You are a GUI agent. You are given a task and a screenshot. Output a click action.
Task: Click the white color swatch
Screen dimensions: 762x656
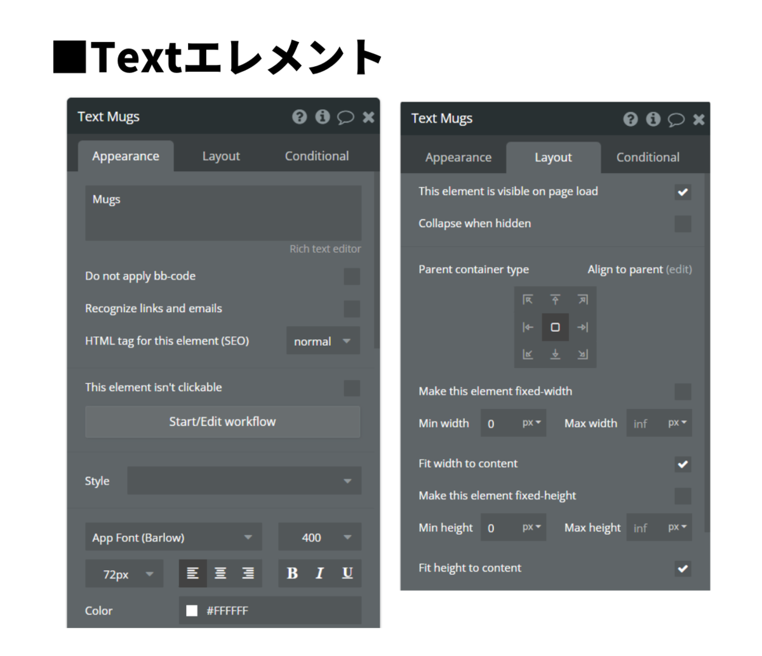point(192,611)
